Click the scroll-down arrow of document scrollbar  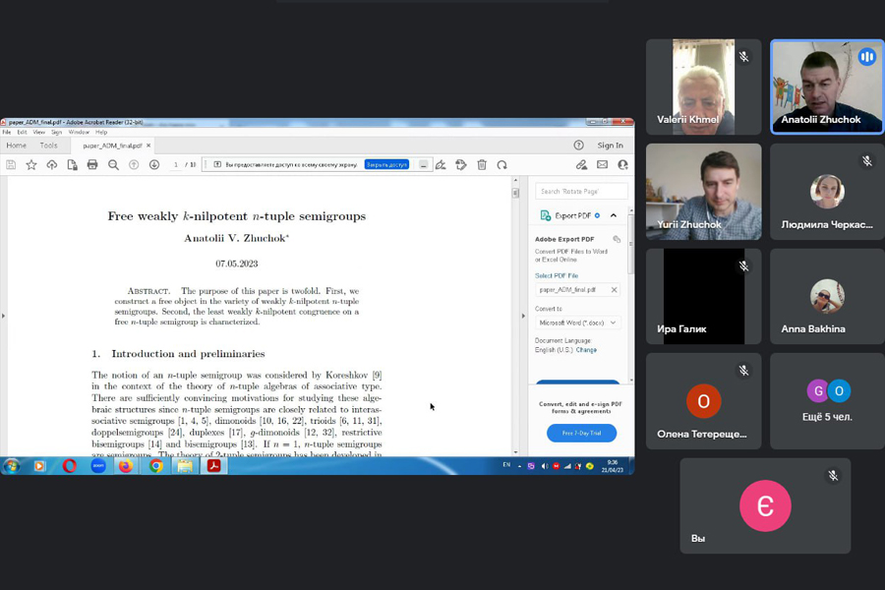click(x=515, y=452)
